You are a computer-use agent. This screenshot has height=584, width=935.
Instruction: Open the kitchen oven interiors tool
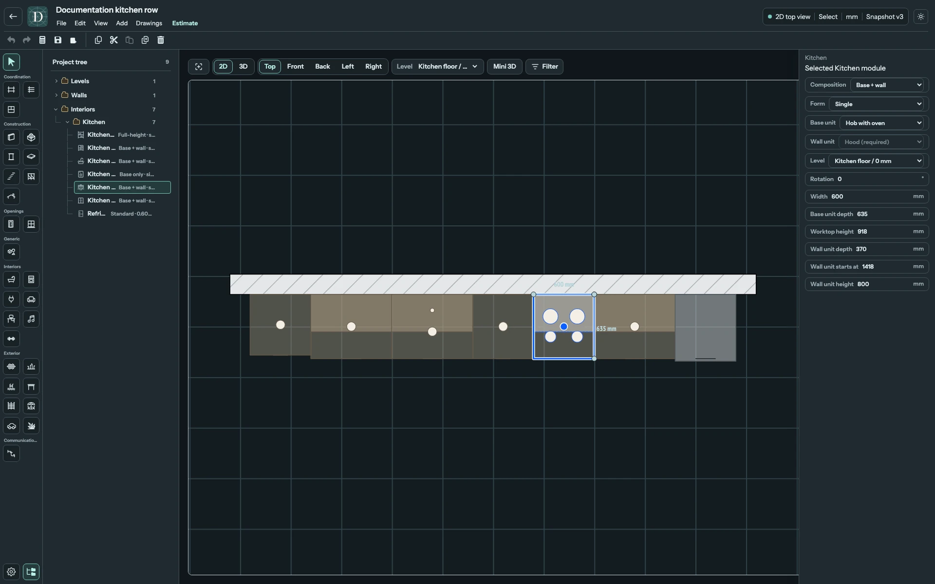point(31,280)
